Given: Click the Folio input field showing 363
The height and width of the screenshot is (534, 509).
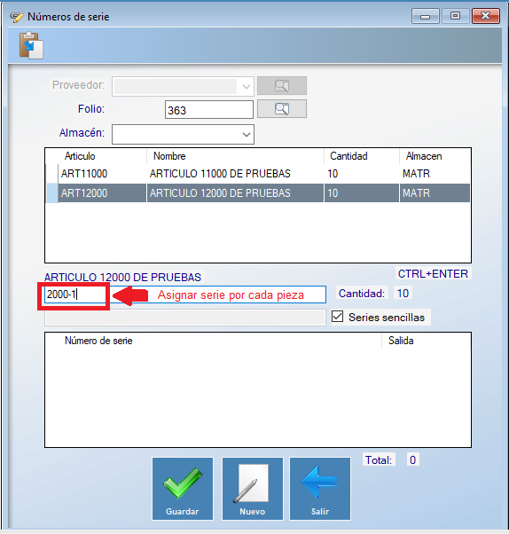Looking at the screenshot, I should [x=209, y=110].
